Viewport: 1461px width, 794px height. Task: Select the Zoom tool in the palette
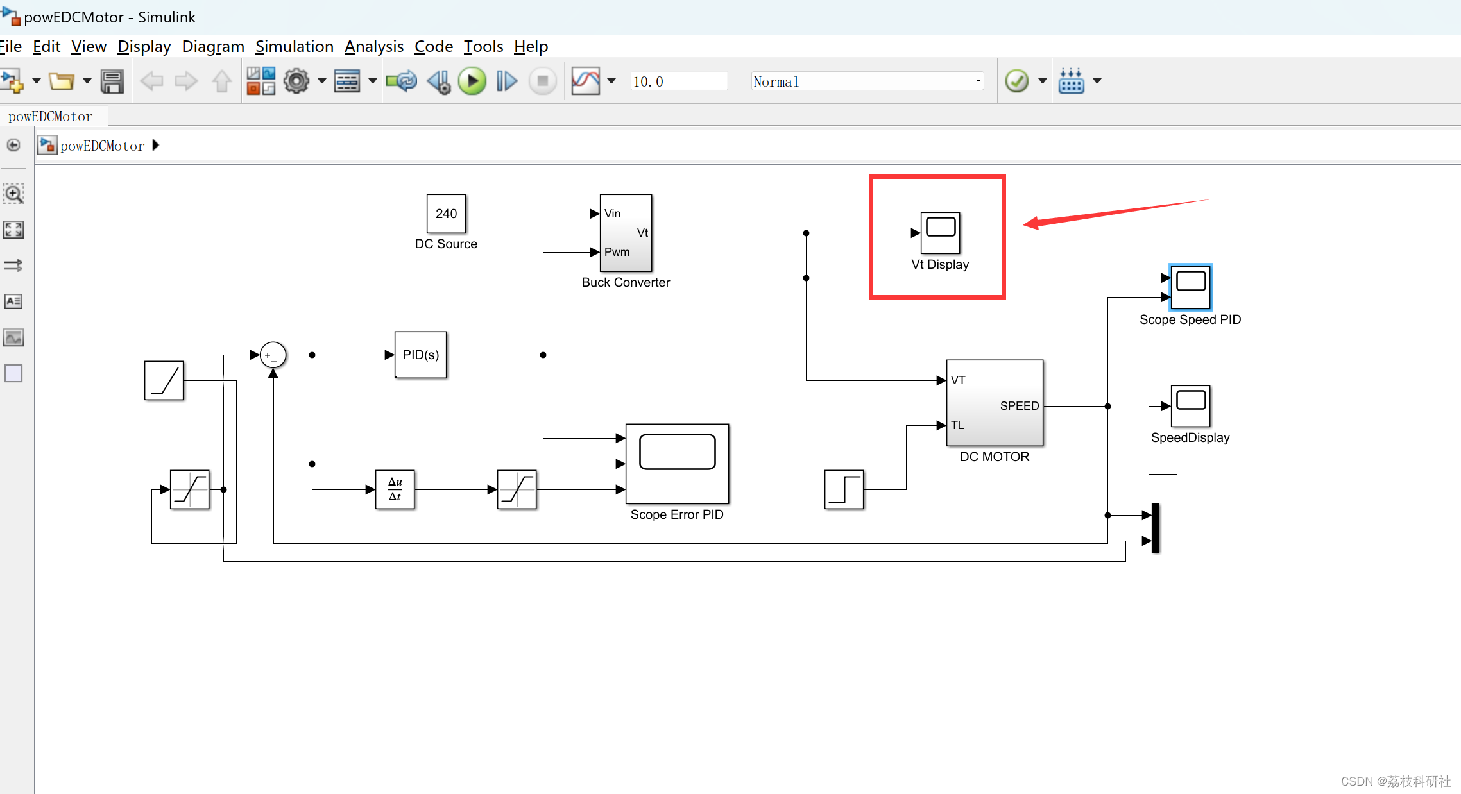(x=13, y=193)
